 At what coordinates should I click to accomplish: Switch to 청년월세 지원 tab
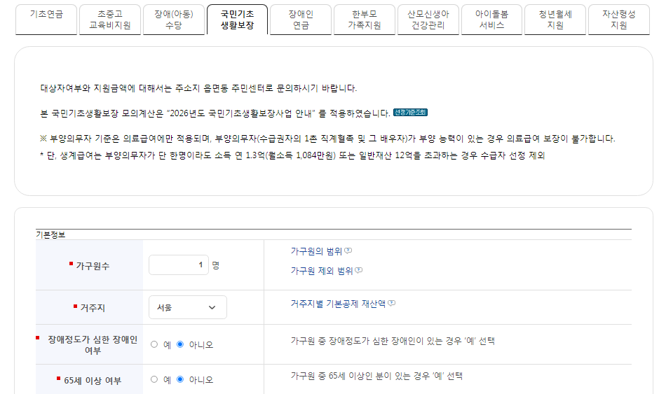point(555,20)
